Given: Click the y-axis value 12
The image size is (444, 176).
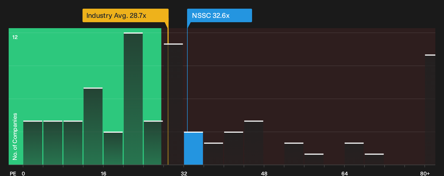Looking at the screenshot, I should [15, 37].
